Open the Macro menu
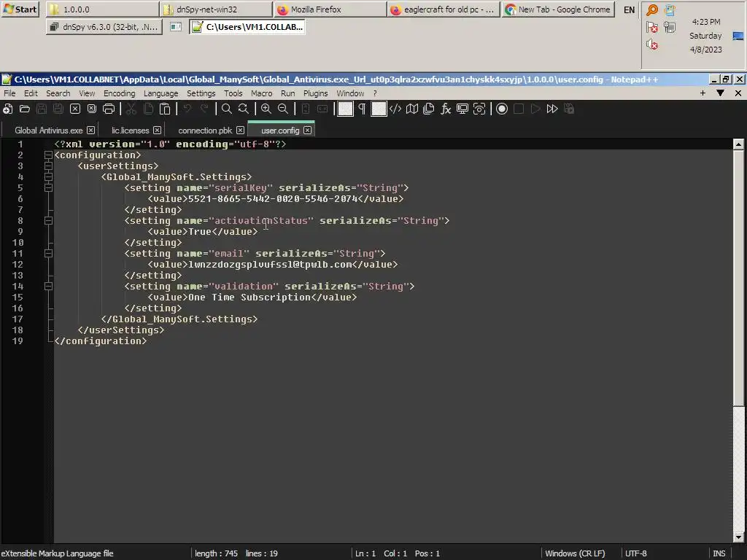 [262, 93]
